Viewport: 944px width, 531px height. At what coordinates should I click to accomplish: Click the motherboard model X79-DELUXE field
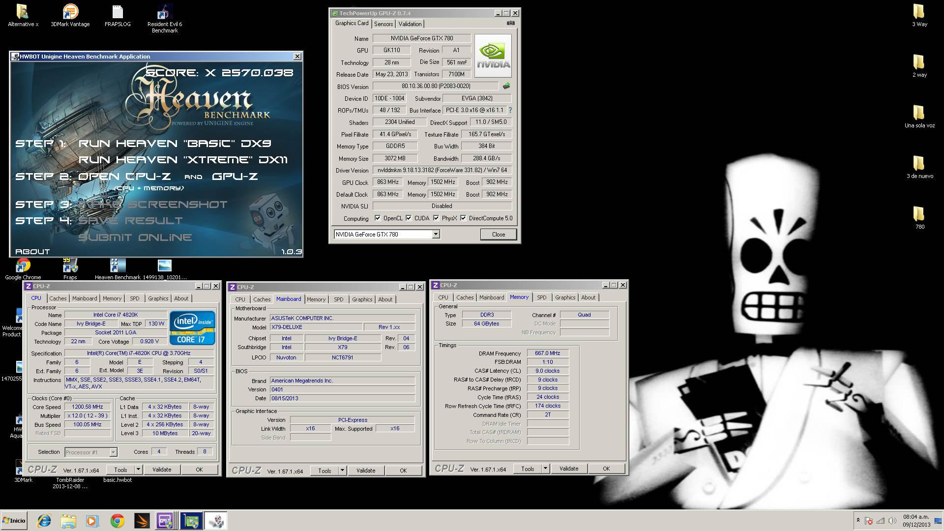tap(316, 327)
